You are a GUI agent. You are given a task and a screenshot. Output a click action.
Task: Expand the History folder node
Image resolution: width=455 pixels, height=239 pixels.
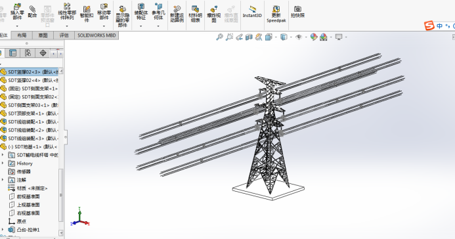pyautogui.click(x=3, y=163)
